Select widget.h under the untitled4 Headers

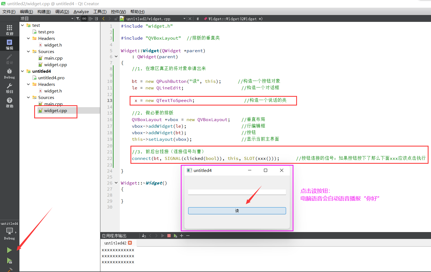53,91
